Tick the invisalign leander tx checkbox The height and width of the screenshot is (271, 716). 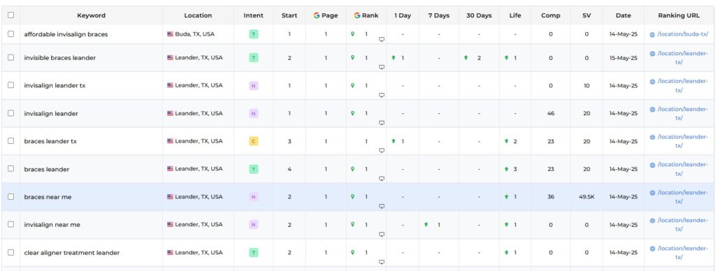(x=11, y=85)
